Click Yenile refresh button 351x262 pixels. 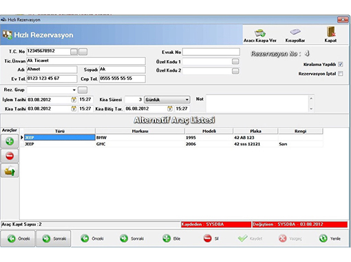(330, 239)
